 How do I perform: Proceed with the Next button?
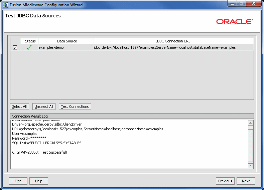click(246, 181)
